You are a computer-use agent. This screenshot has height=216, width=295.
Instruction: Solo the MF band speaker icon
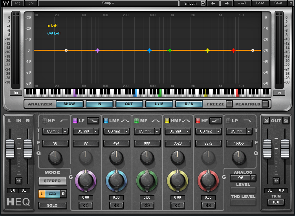click(147, 205)
